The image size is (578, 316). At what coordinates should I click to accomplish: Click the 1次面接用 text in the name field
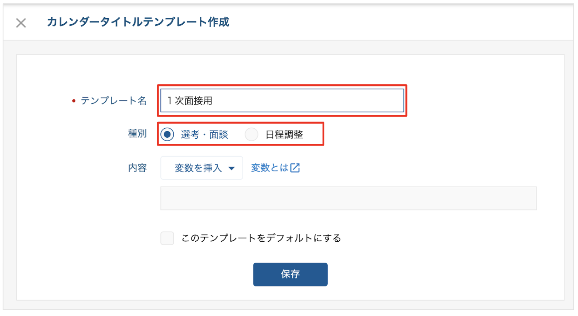[190, 101]
